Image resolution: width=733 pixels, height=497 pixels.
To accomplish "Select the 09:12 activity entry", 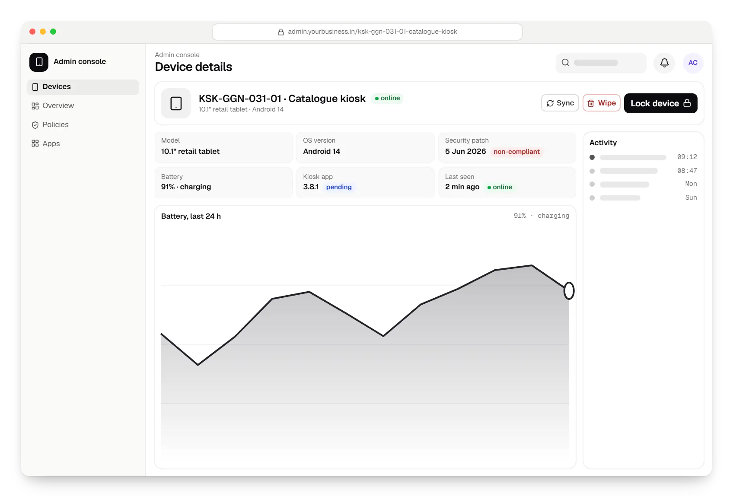I will coord(643,157).
